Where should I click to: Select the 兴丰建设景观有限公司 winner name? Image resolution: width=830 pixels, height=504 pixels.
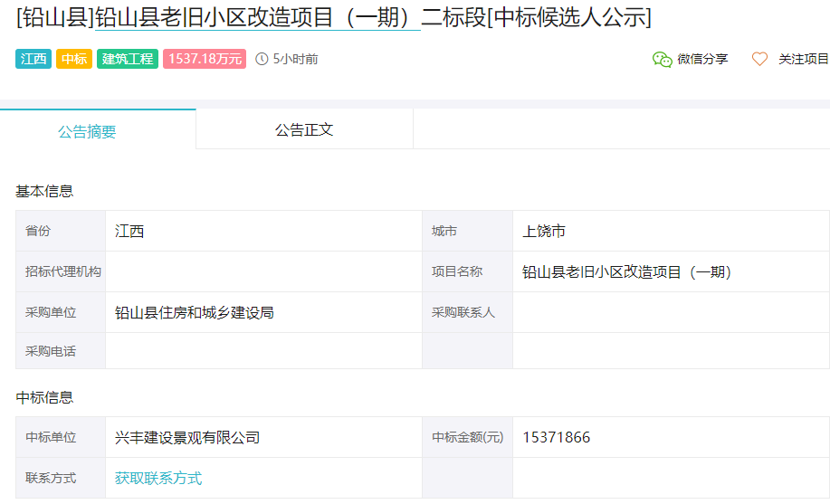tap(187, 437)
